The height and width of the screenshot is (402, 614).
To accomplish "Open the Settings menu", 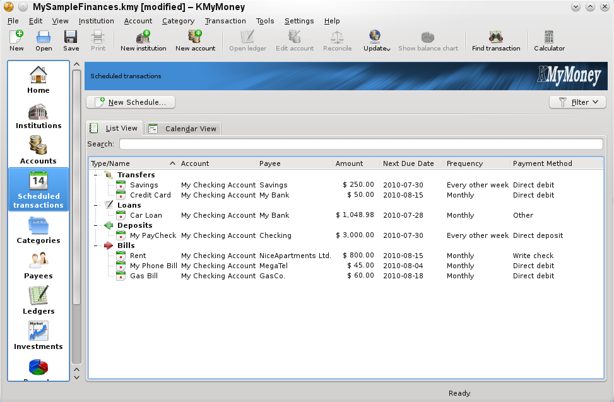I will pos(298,21).
